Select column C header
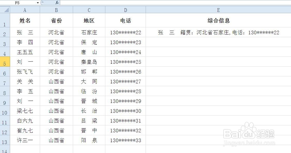Viewport: 291px width, 153px height. 89,10
